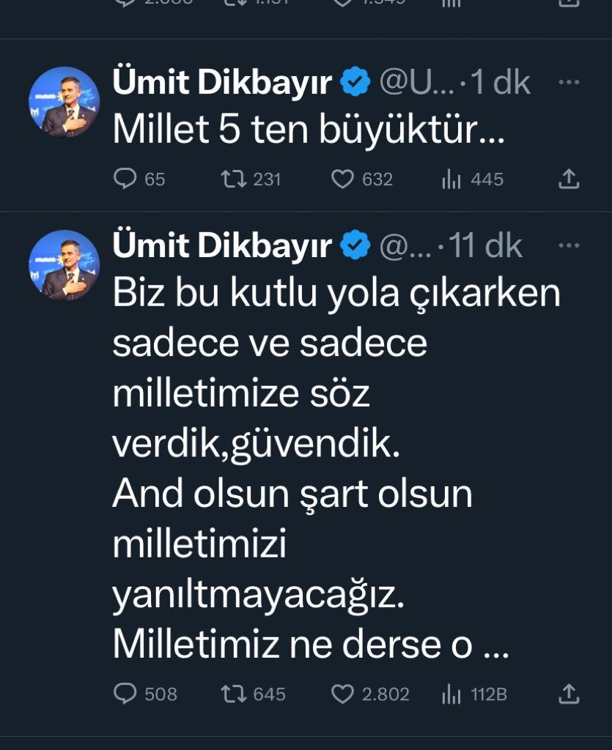The height and width of the screenshot is (750, 612).
Task: Open the profile photo on the second tweet
Action: tap(64, 264)
